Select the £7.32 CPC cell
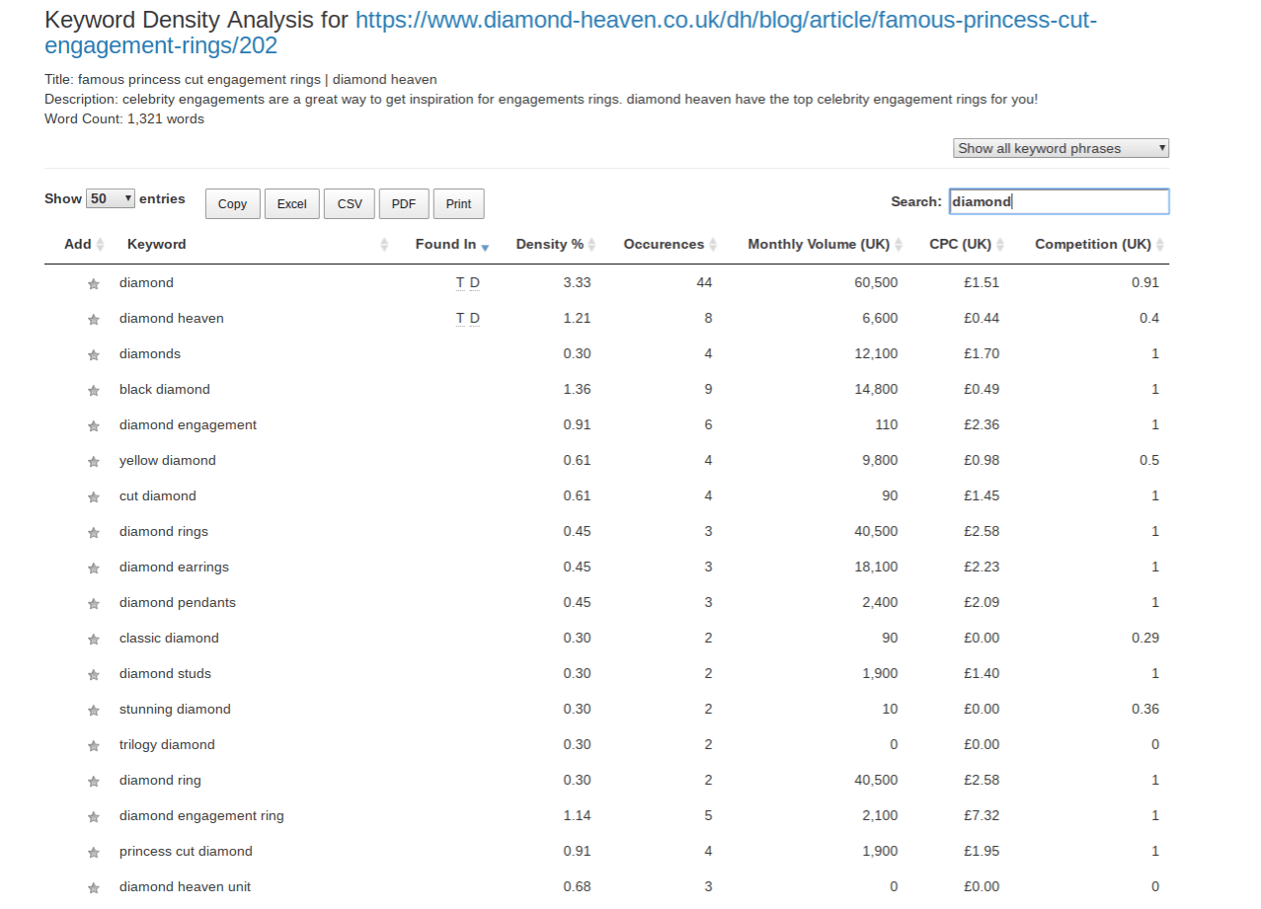This screenshot has height=909, width=1261. click(982, 815)
